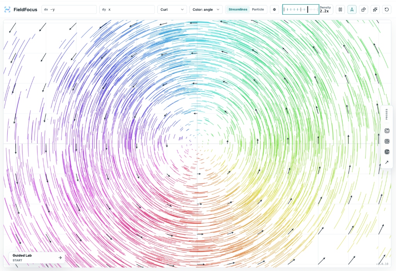Open the Curl preset dropdown
The height and width of the screenshot is (271, 396).
[172, 10]
